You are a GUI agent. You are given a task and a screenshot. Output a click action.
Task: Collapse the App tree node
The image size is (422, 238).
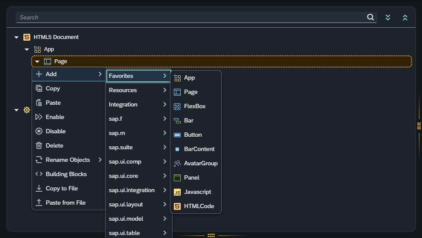point(27,49)
